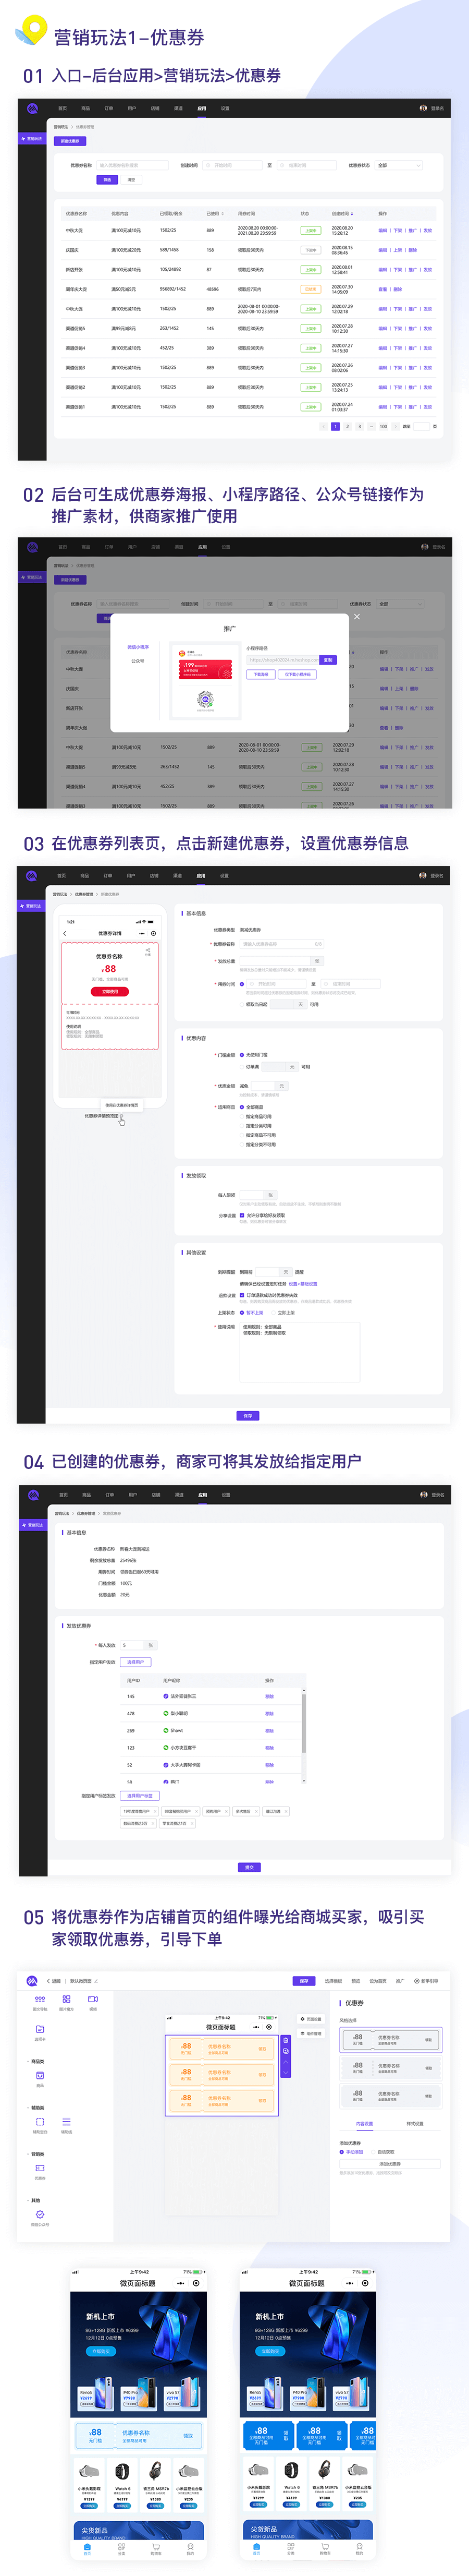The height and width of the screenshot is (2576, 469).
Task: Collapse the 其他 group in the page builder
Action: click(28, 2200)
